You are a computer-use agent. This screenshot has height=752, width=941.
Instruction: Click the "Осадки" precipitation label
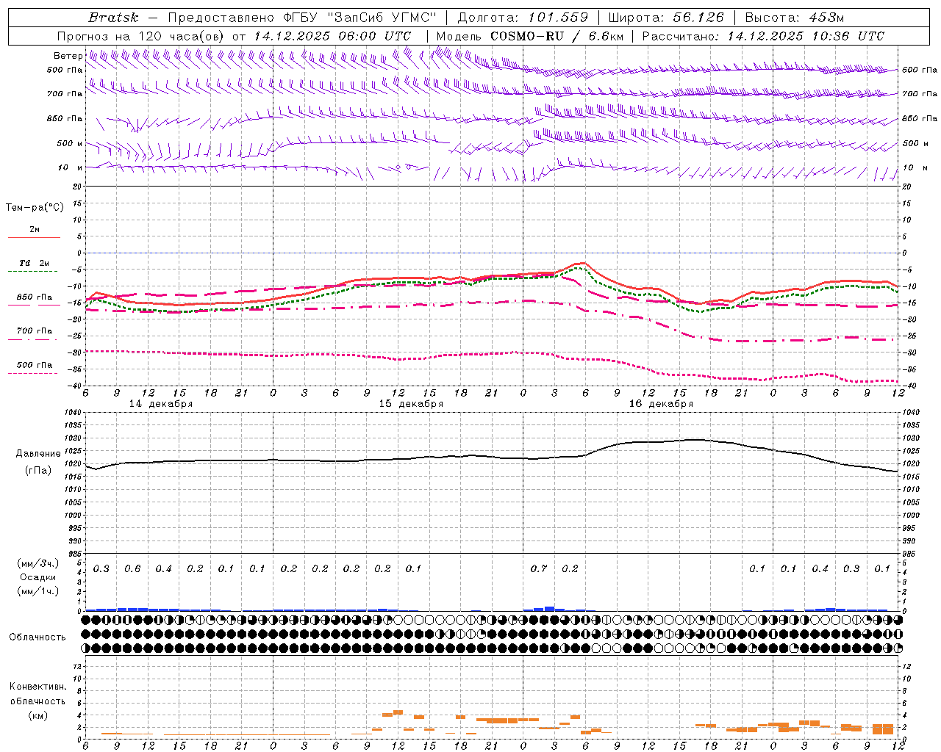coord(38,577)
